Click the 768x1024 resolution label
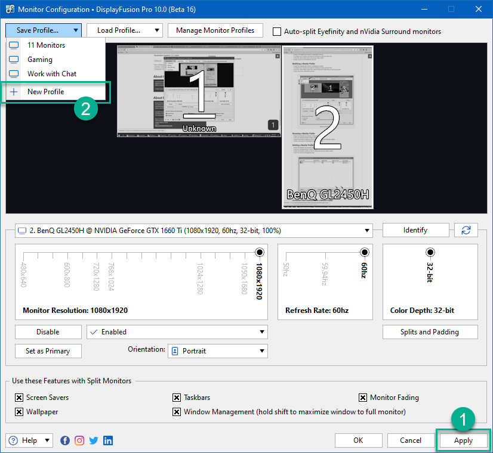 [111, 277]
